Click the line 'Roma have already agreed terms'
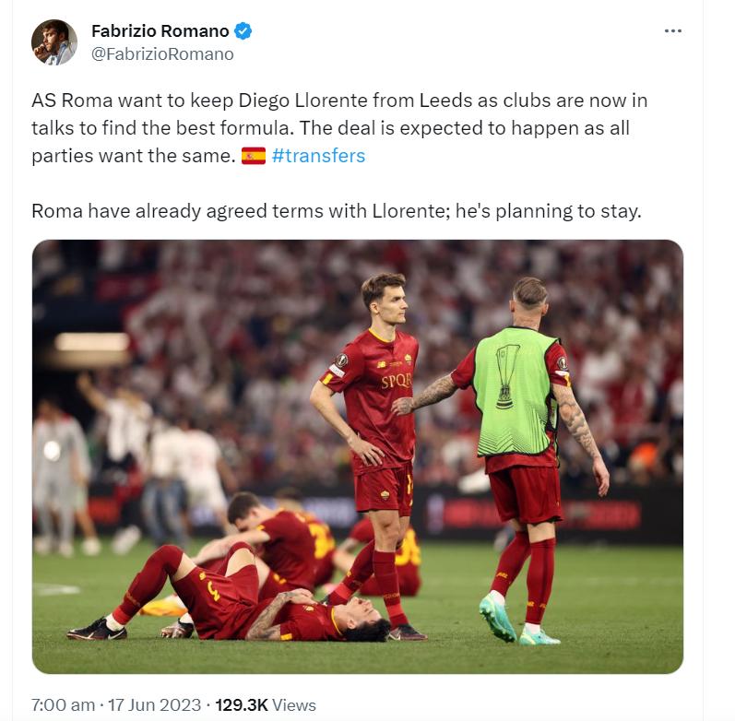Viewport: 735px width, 721px height. point(336,211)
